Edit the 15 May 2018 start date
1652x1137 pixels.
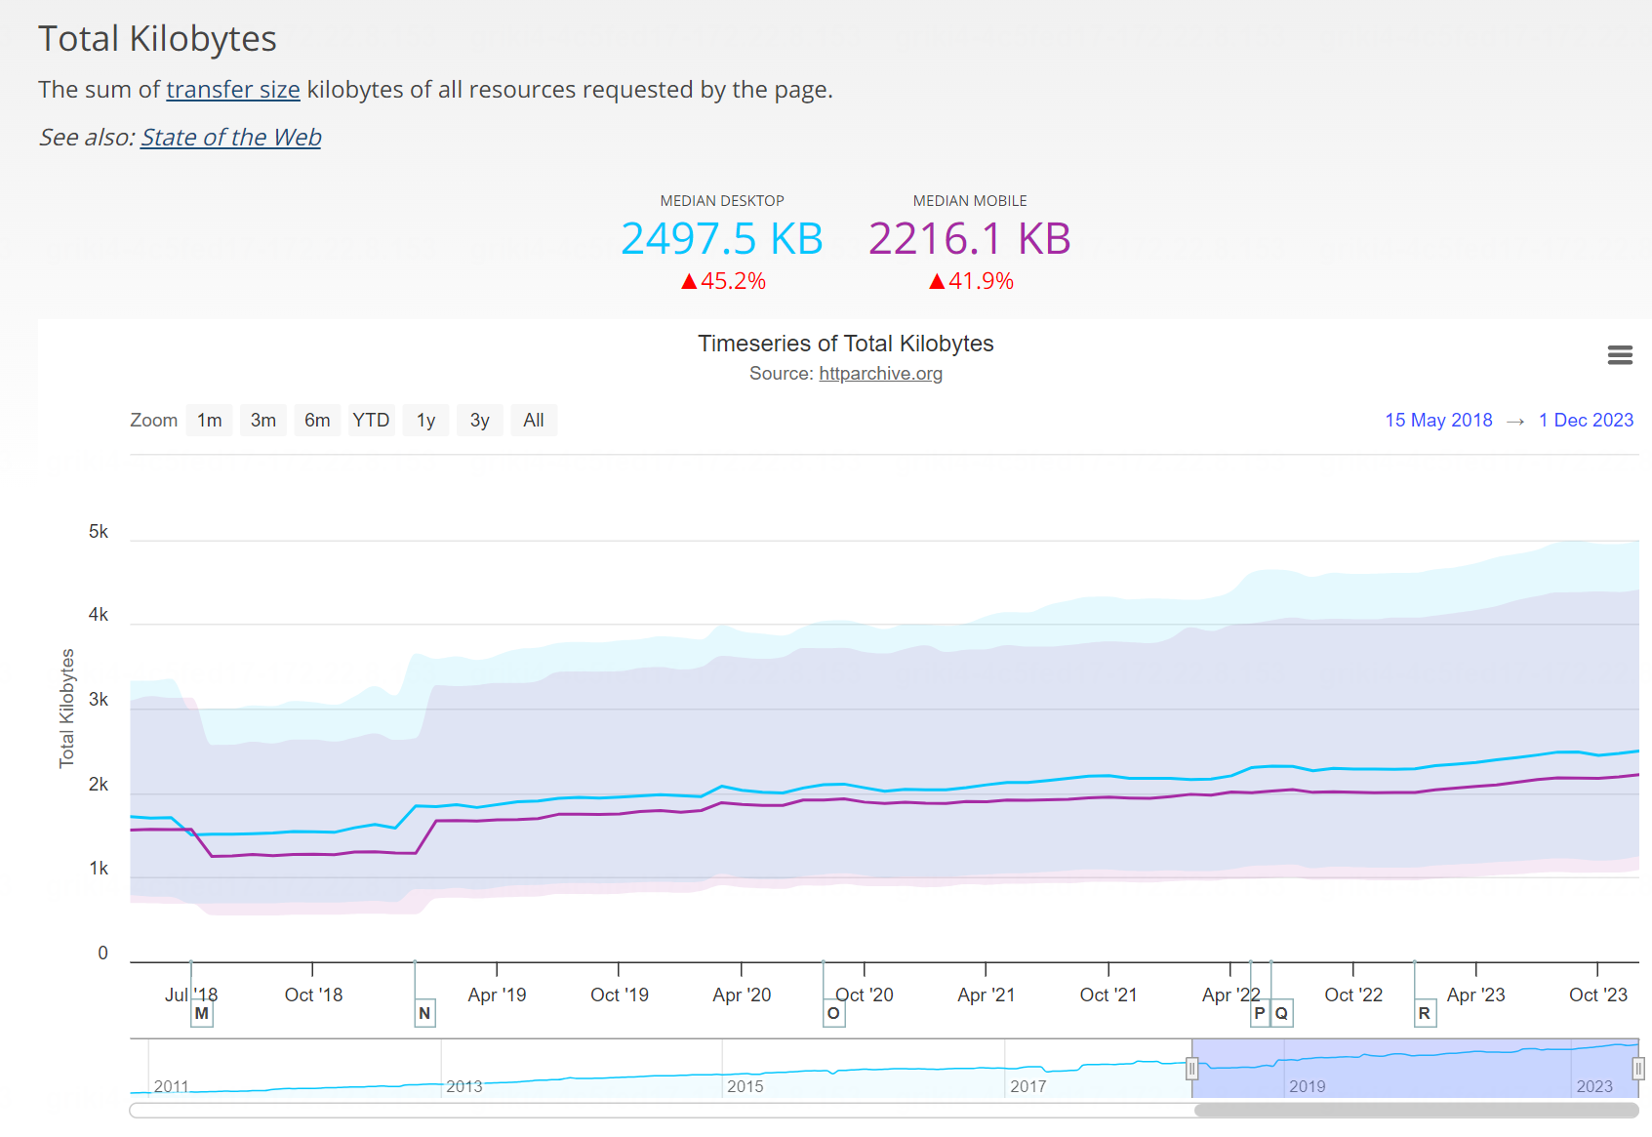coord(1438,421)
